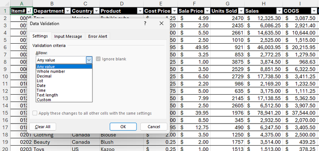Check Apply these changes to all other cells
319x151 pixels.
(x=35, y=113)
